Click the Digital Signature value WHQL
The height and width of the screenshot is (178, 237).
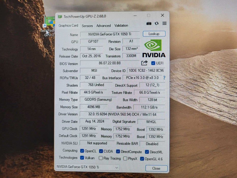coord(151,122)
